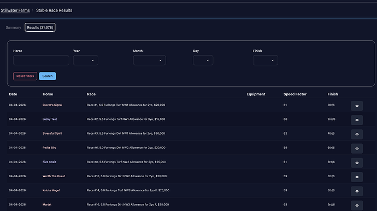Click Race #16, 5.5 Furlongs Dirt description
Image resolution: width=377 pixels, height=211 pixels.
(x=128, y=204)
